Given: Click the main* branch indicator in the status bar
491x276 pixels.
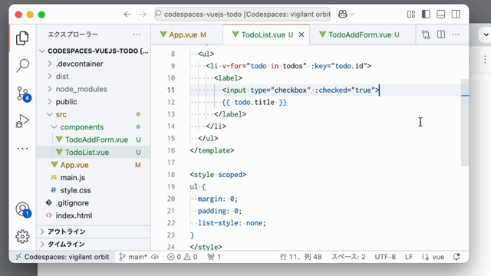Looking at the screenshot, I should (x=133, y=257).
